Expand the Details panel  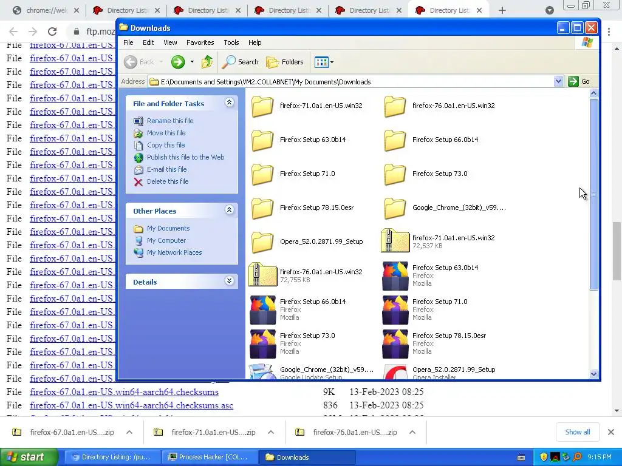(x=229, y=281)
